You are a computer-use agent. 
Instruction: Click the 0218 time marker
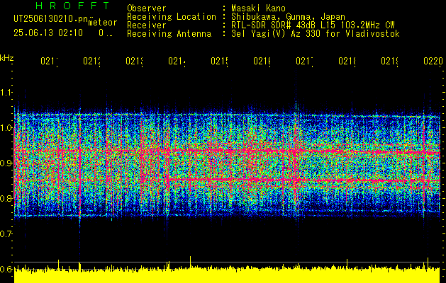point(347,61)
